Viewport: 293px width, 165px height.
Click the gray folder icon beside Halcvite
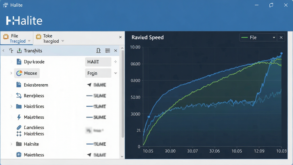[19, 144]
